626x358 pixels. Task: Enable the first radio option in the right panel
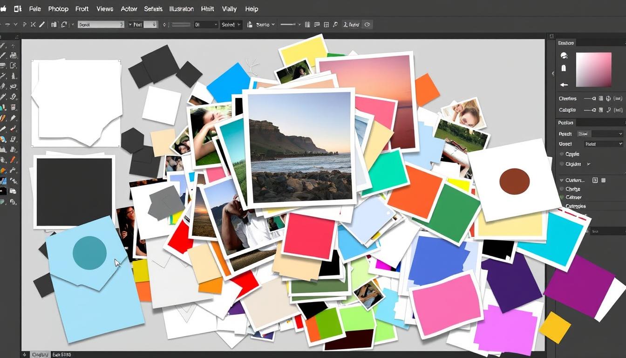point(562,154)
